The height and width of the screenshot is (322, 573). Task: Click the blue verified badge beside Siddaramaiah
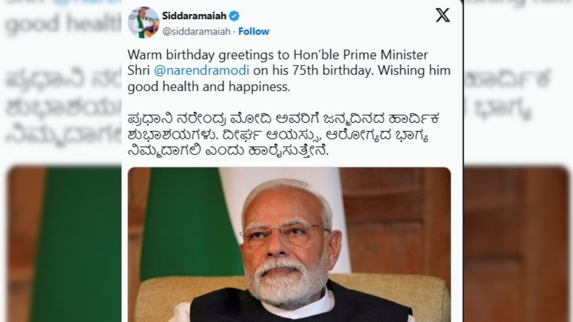(234, 16)
